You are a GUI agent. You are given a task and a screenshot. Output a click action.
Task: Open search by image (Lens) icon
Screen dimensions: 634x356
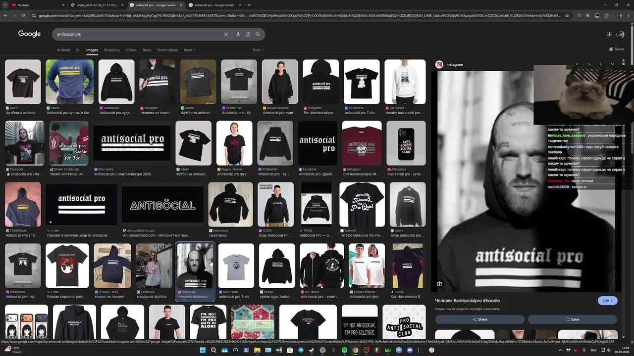click(248, 34)
